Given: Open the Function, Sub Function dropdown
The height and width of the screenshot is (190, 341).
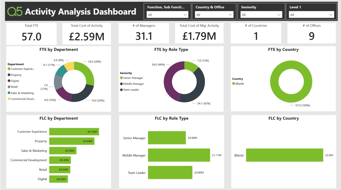Looking at the screenshot, I should click(x=167, y=15).
